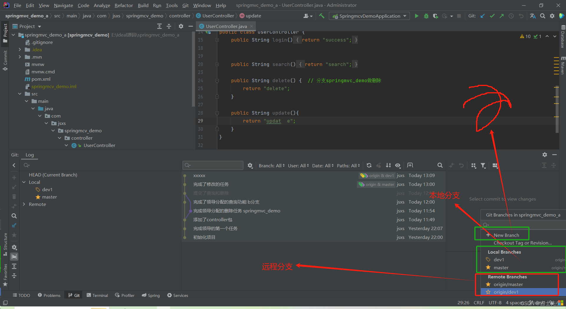Click find magnifier in Git log toolbar
The width and height of the screenshot is (566, 309).
coord(440,165)
